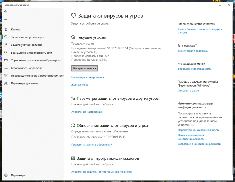235x182 pixels.
Task: Click the family options icon
Action: click(6, 83)
